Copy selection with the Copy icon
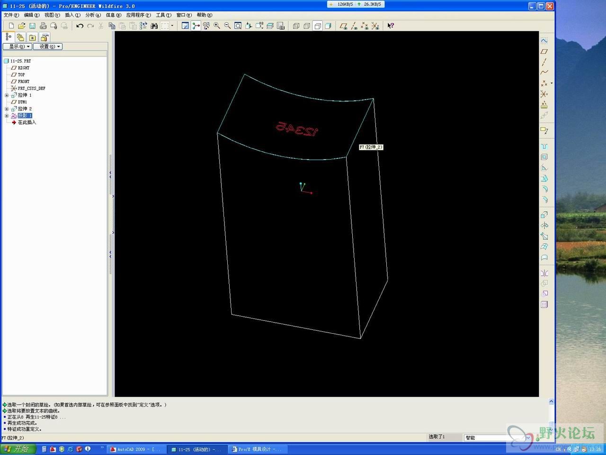 pos(112,26)
